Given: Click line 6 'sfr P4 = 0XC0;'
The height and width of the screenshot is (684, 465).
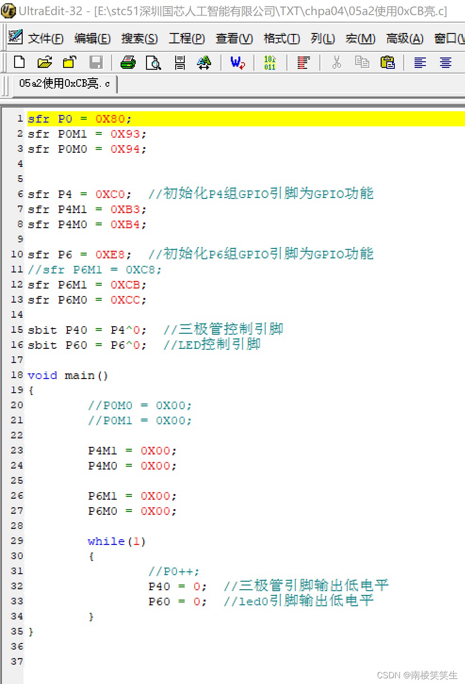Looking at the screenshot, I should point(80,194).
